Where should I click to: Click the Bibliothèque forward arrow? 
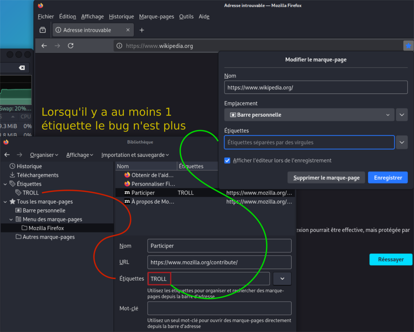click(x=19, y=155)
